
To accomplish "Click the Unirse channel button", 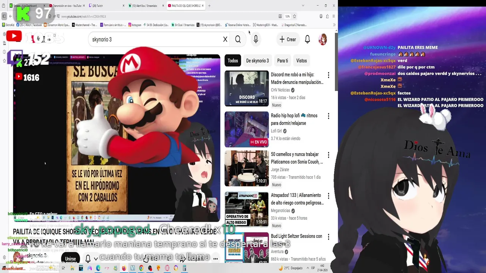I will (71, 259).
